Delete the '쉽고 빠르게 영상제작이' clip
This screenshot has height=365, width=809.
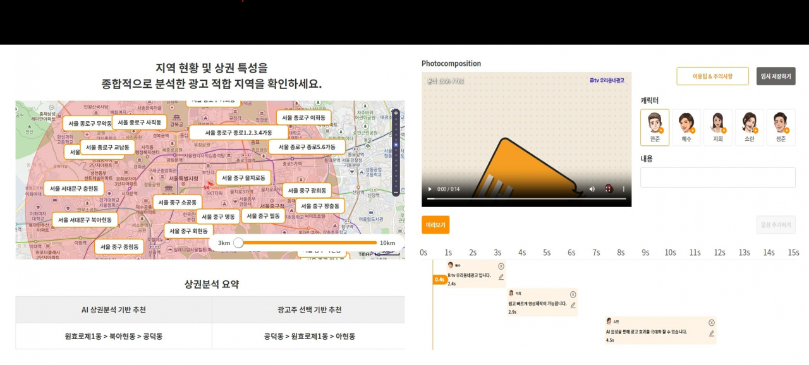coord(573,294)
